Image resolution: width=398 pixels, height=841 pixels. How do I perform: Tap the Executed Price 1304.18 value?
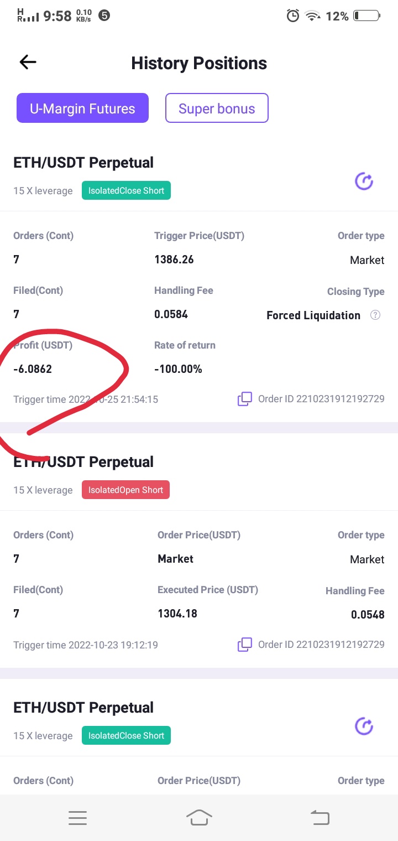[177, 614]
